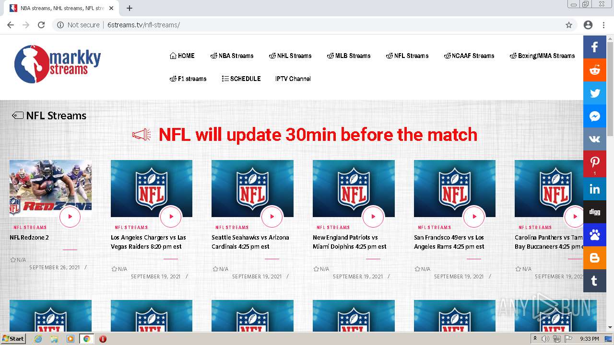This screenshot has width=614, height=345.
Task: Share on LinkedIn sidebar icon
Action: [595, 189]
